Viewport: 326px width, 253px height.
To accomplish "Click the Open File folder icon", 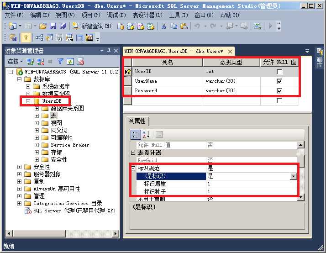I will (43, 26).
